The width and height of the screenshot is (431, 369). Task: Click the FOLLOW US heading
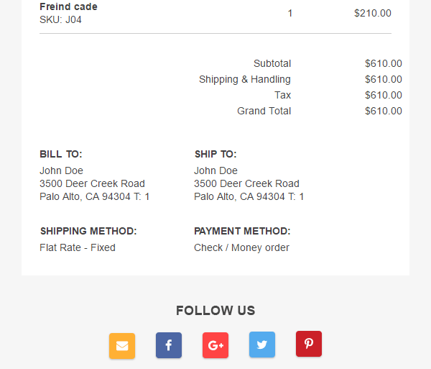coord(215,311)
